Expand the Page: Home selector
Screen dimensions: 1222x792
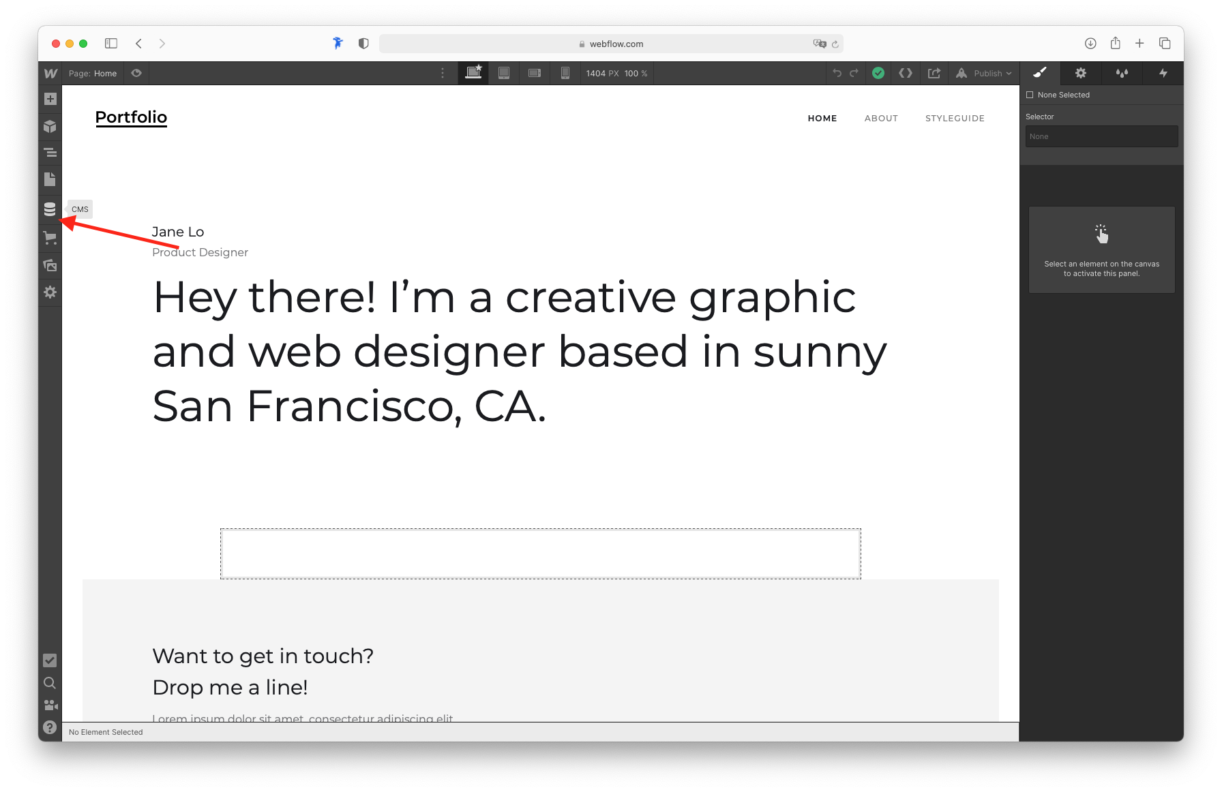(x=93, y=73)
